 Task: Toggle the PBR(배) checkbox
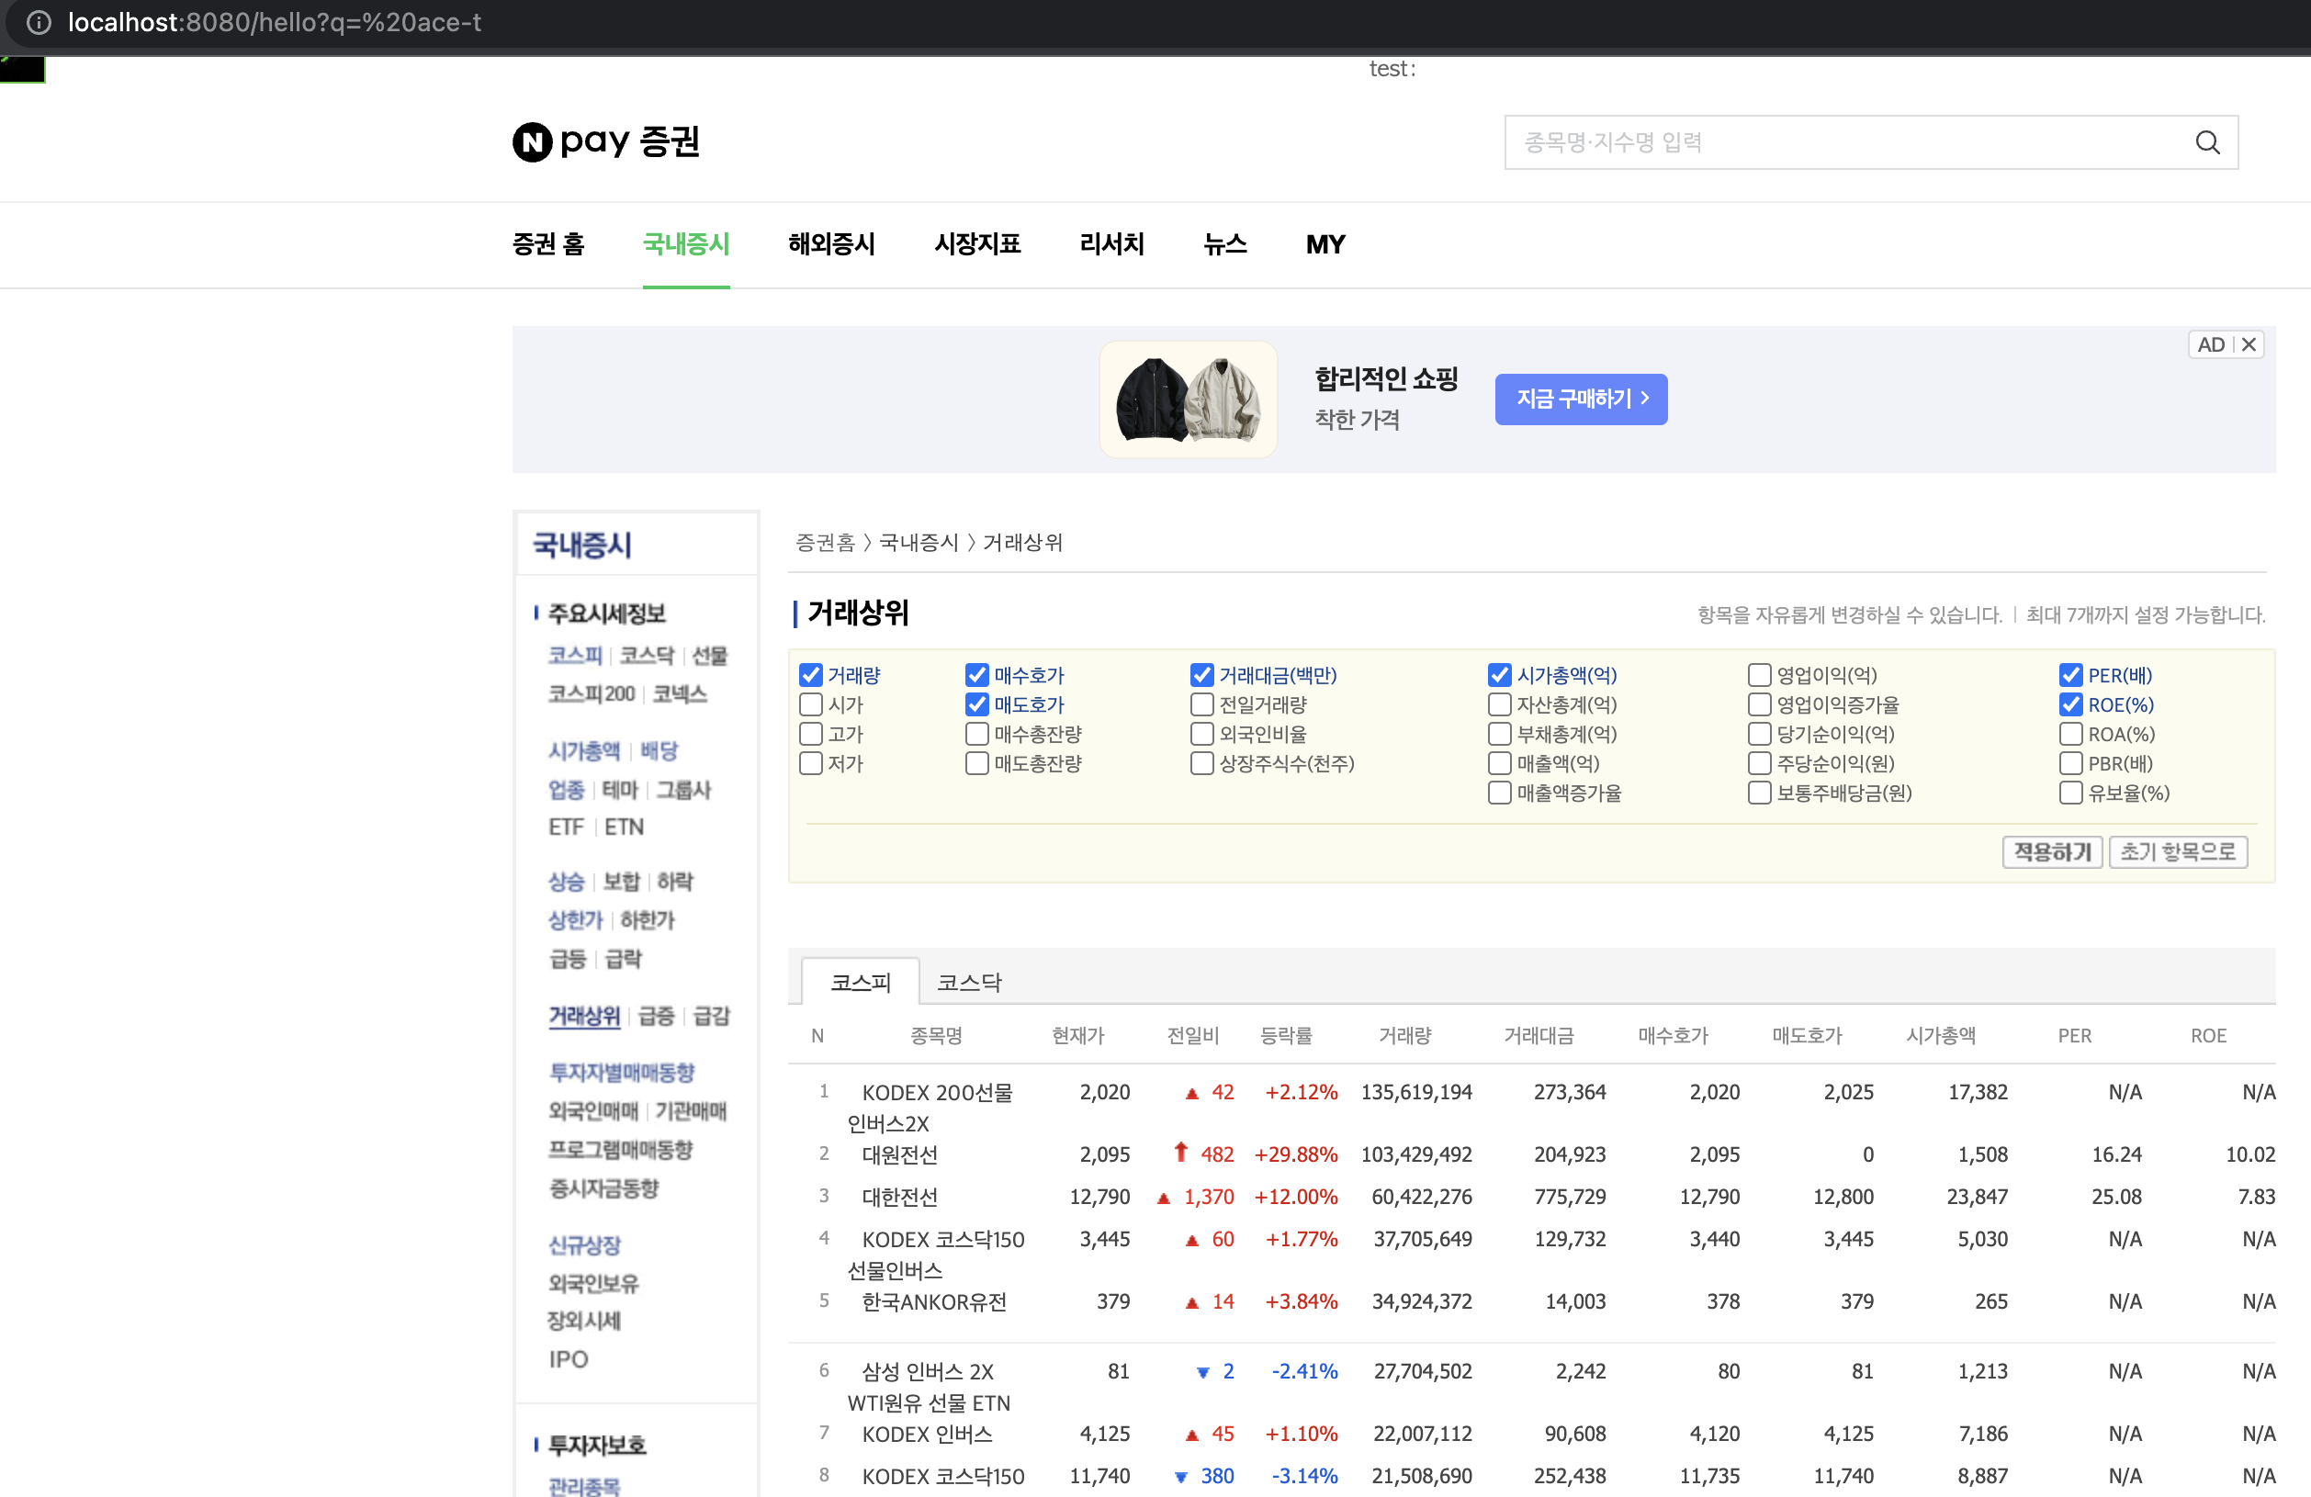(2070, 763)
